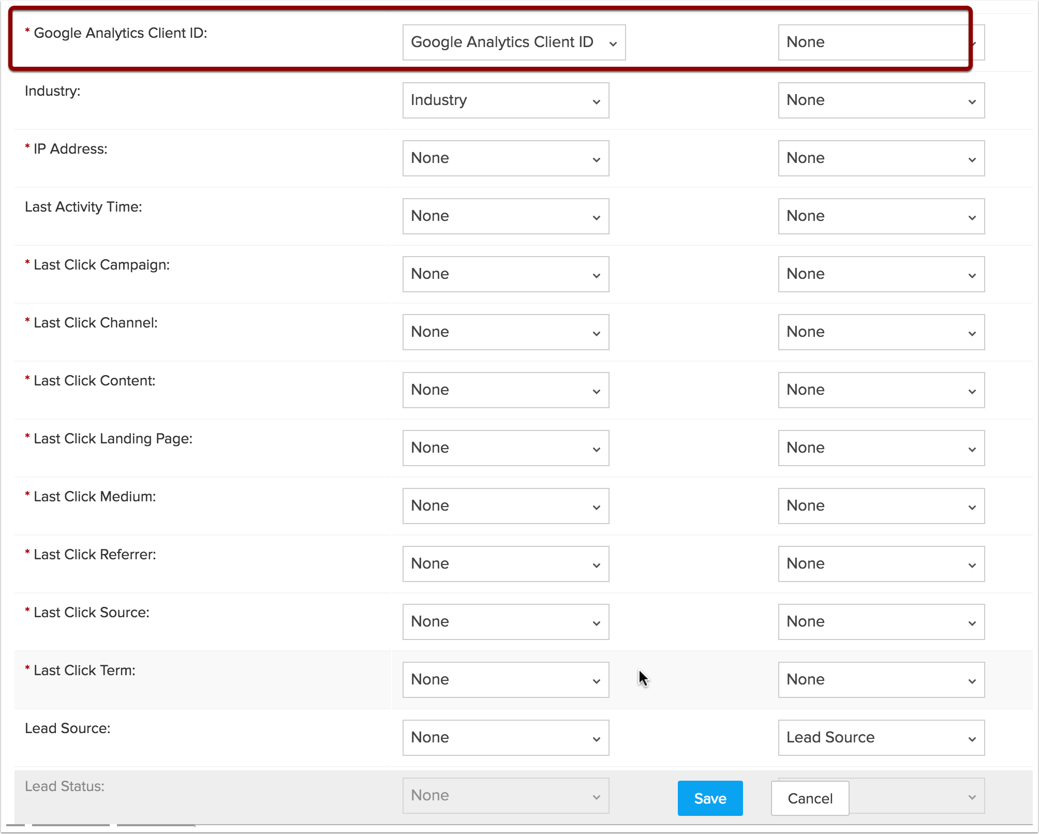Expand the Last Click Referrer dropdown
Viewport: 1039px width, 834px height.
pyautogui.click(x=506, y=563)
